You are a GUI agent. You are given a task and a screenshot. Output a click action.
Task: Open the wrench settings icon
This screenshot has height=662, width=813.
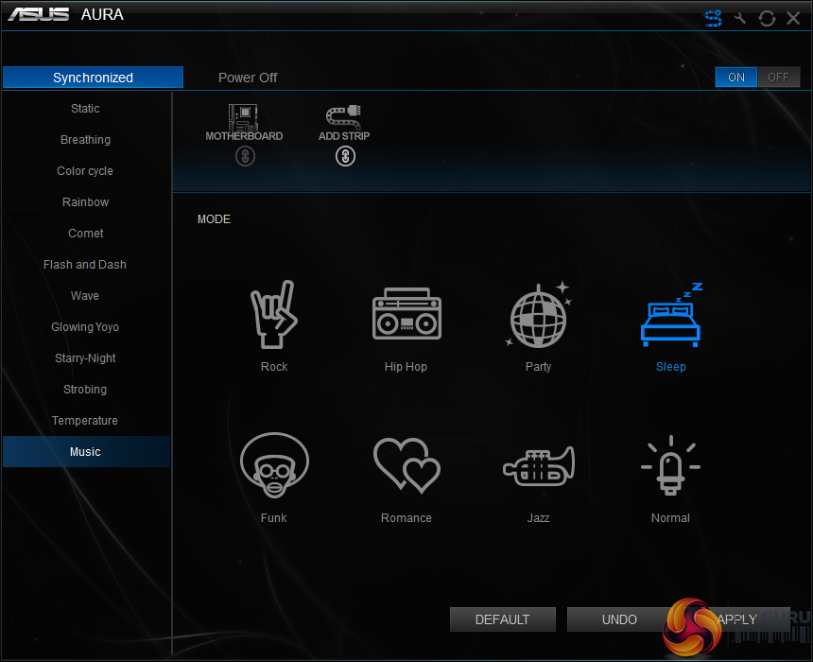pyautogui.click(x=740, y=19)
